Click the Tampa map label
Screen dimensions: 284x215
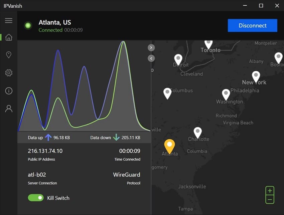tap(185, 209)
